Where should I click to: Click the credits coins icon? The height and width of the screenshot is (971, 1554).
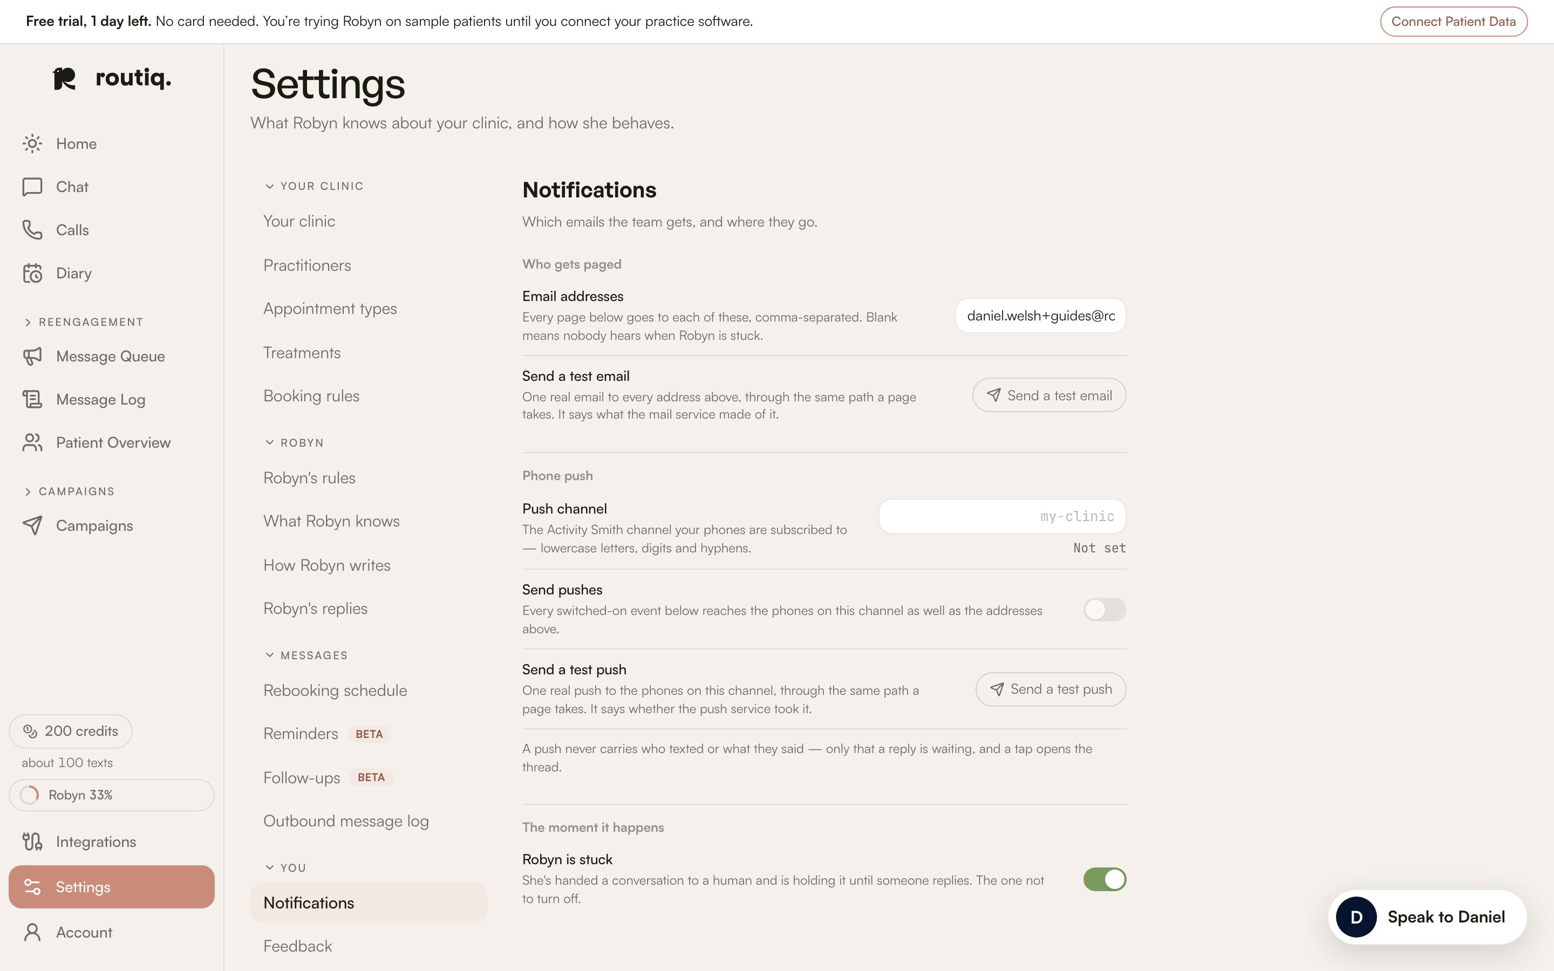click(x=30, y=731)
